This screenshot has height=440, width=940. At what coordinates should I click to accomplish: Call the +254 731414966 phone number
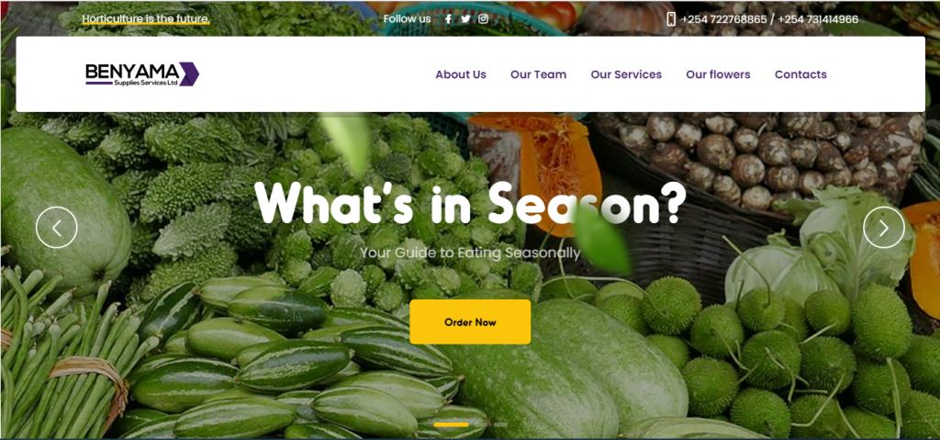pyautogui.click(x=818, y=19)
